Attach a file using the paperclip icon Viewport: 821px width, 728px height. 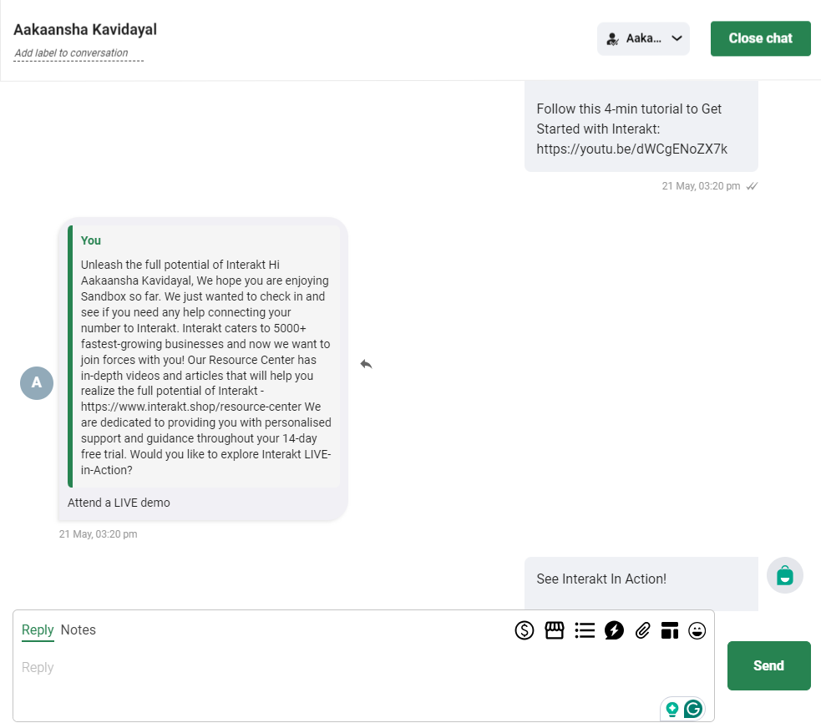[x=642, y=630]
